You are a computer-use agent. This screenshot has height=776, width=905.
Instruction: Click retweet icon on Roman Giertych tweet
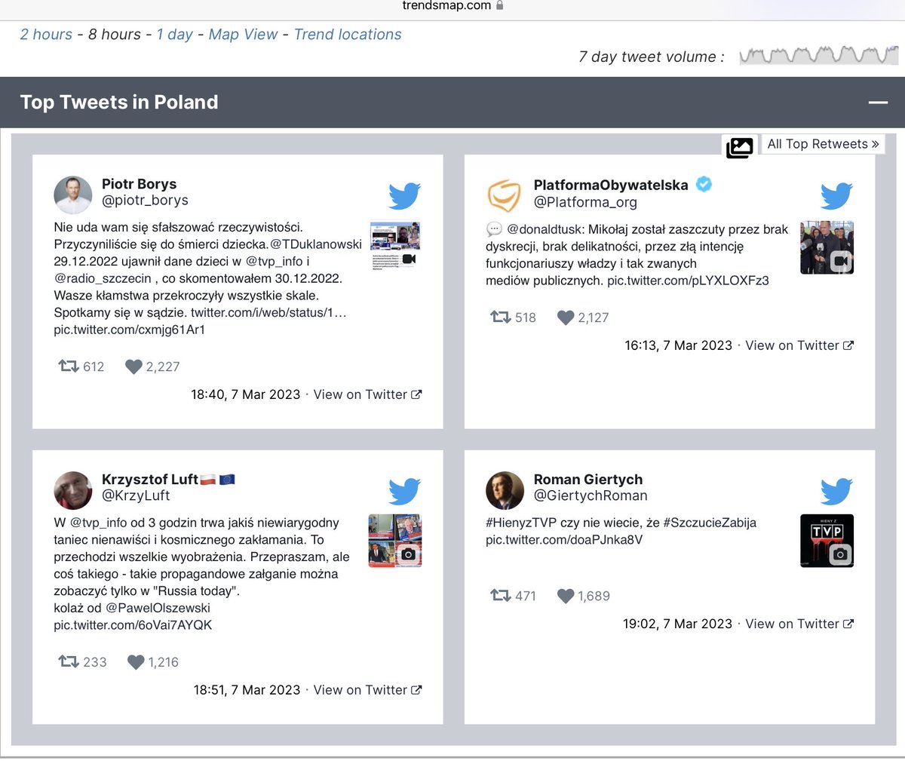point(501,596)
